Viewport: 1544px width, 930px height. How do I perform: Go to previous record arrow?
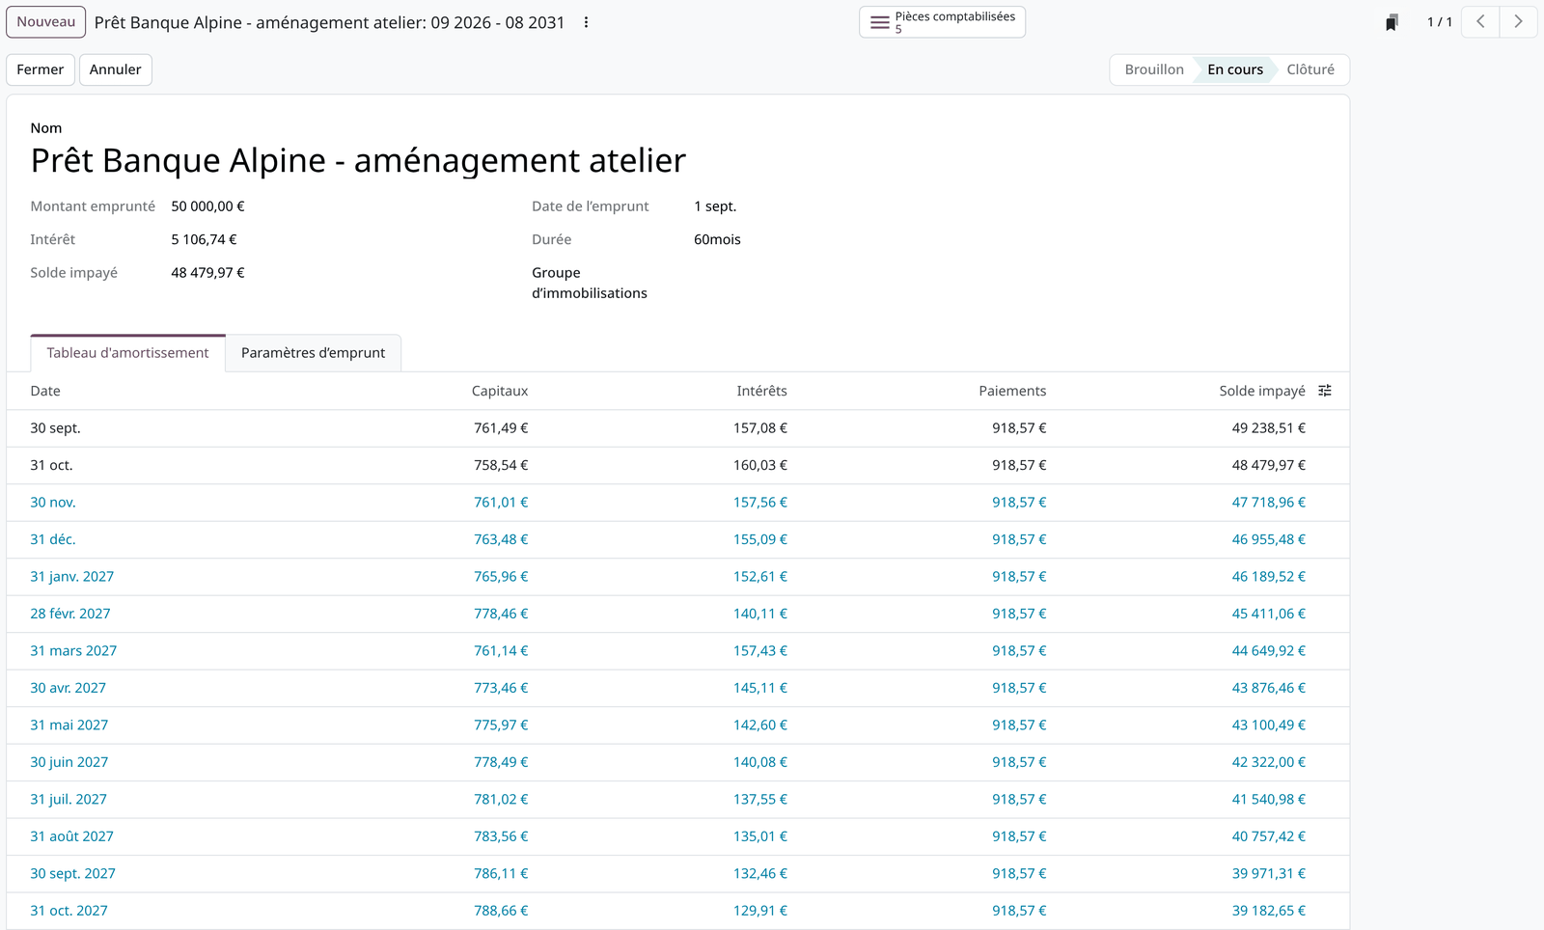(1480, 21)
